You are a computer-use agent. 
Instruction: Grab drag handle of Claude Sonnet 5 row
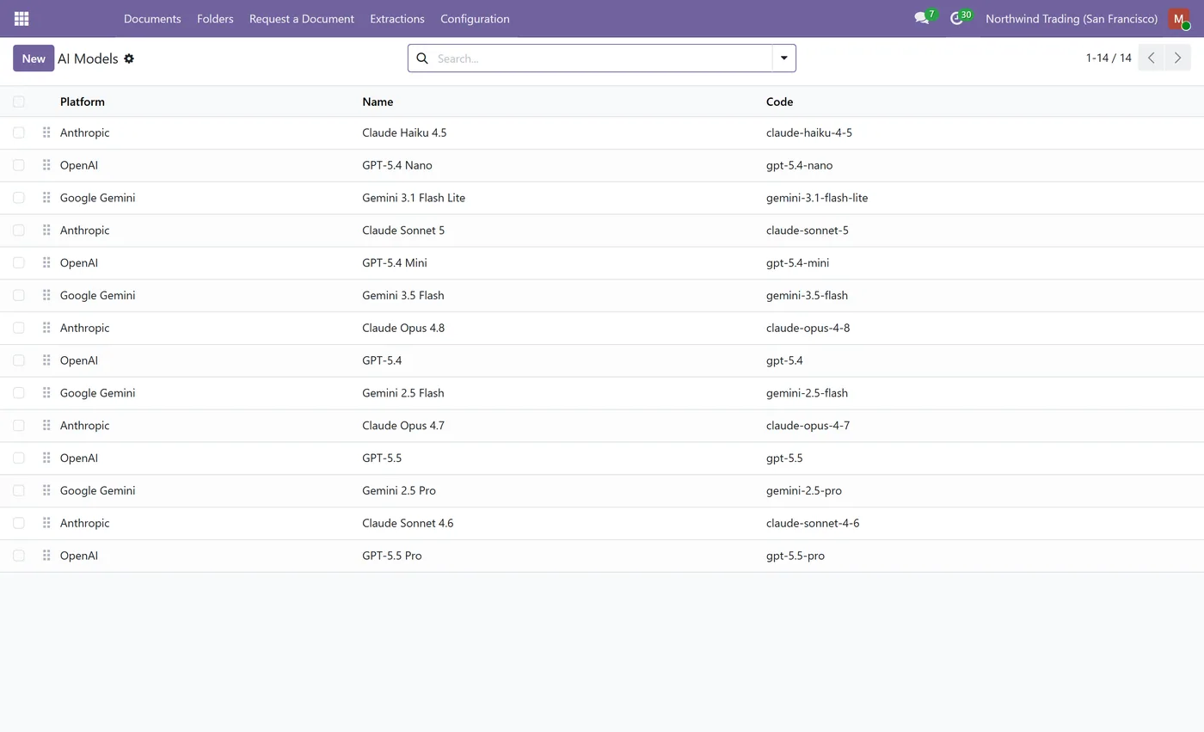tap(46, 231)
